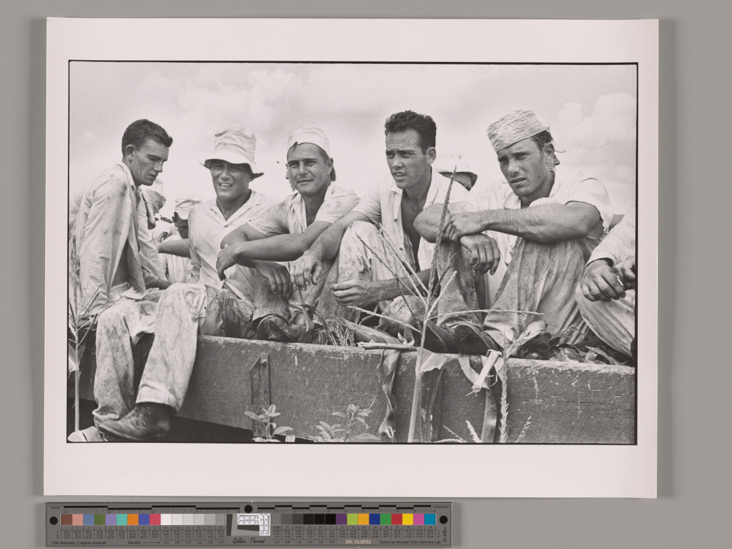
Task: Pick olive green color patch number 4
Action: click(x=100, y=520)
